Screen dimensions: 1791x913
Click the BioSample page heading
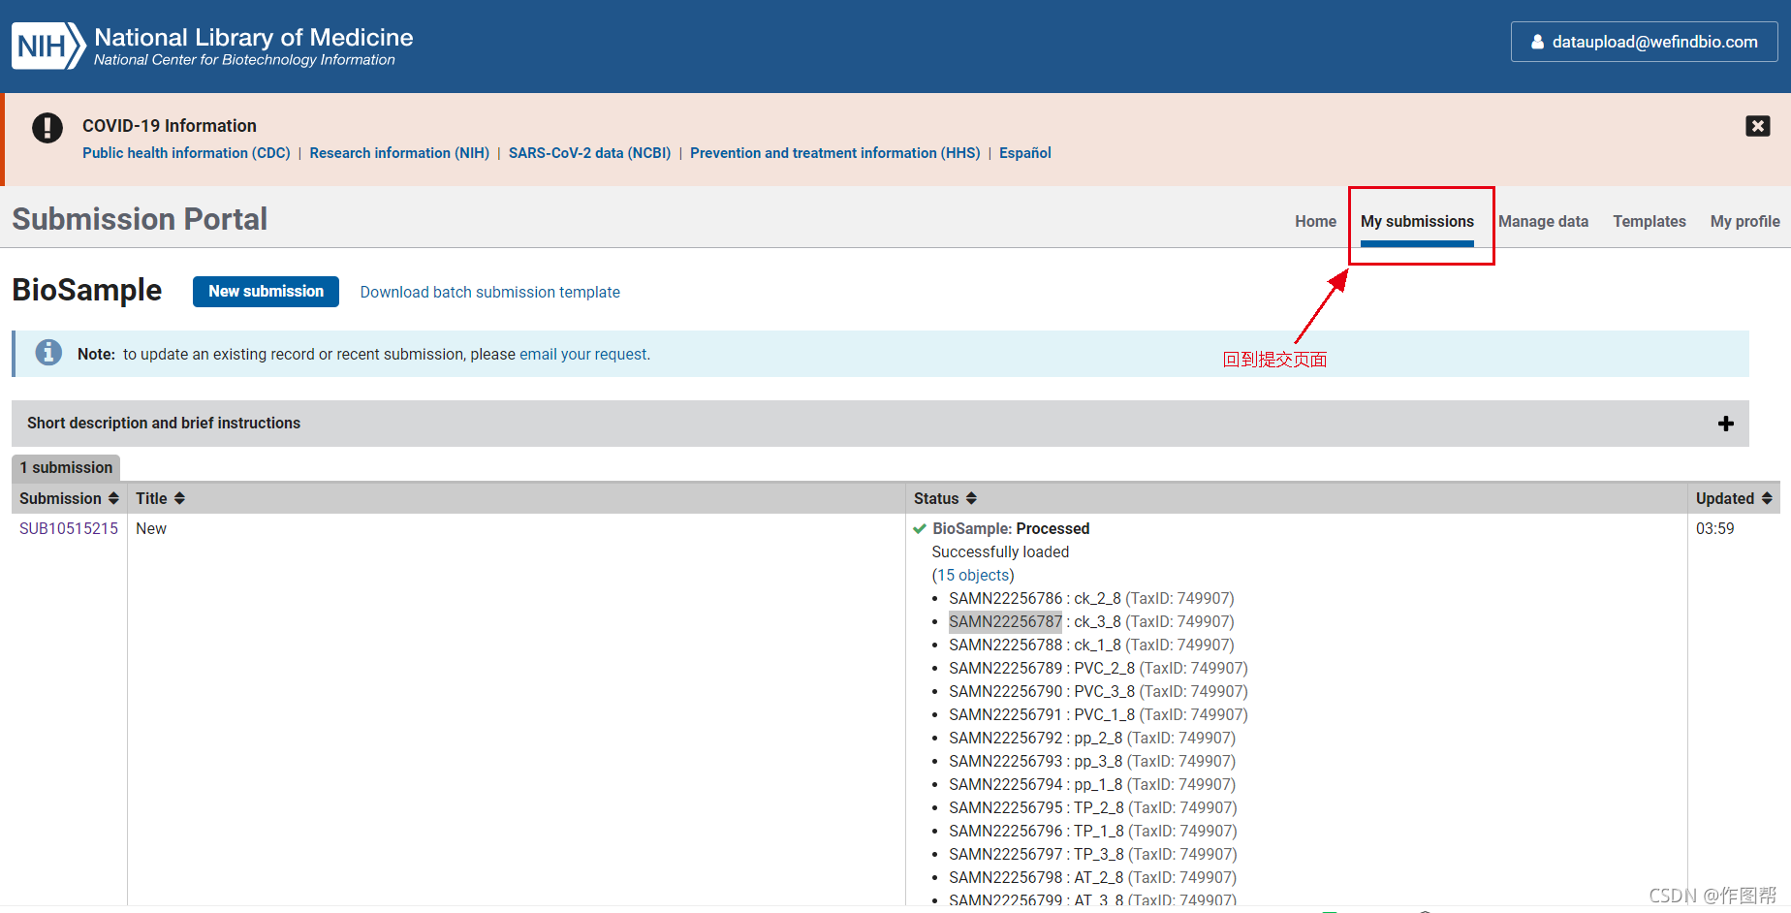pos(87,290)
